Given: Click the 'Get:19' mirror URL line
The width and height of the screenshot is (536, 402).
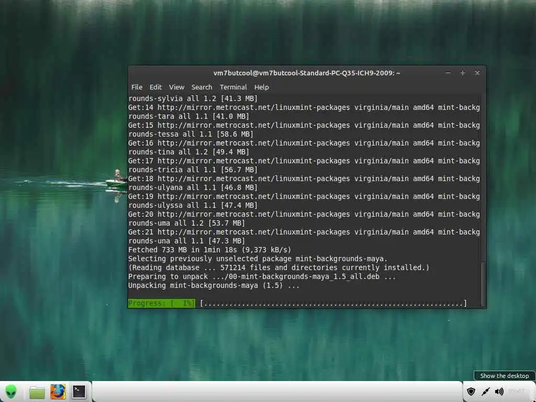Looking at the screenshot, I should (304, 196).
